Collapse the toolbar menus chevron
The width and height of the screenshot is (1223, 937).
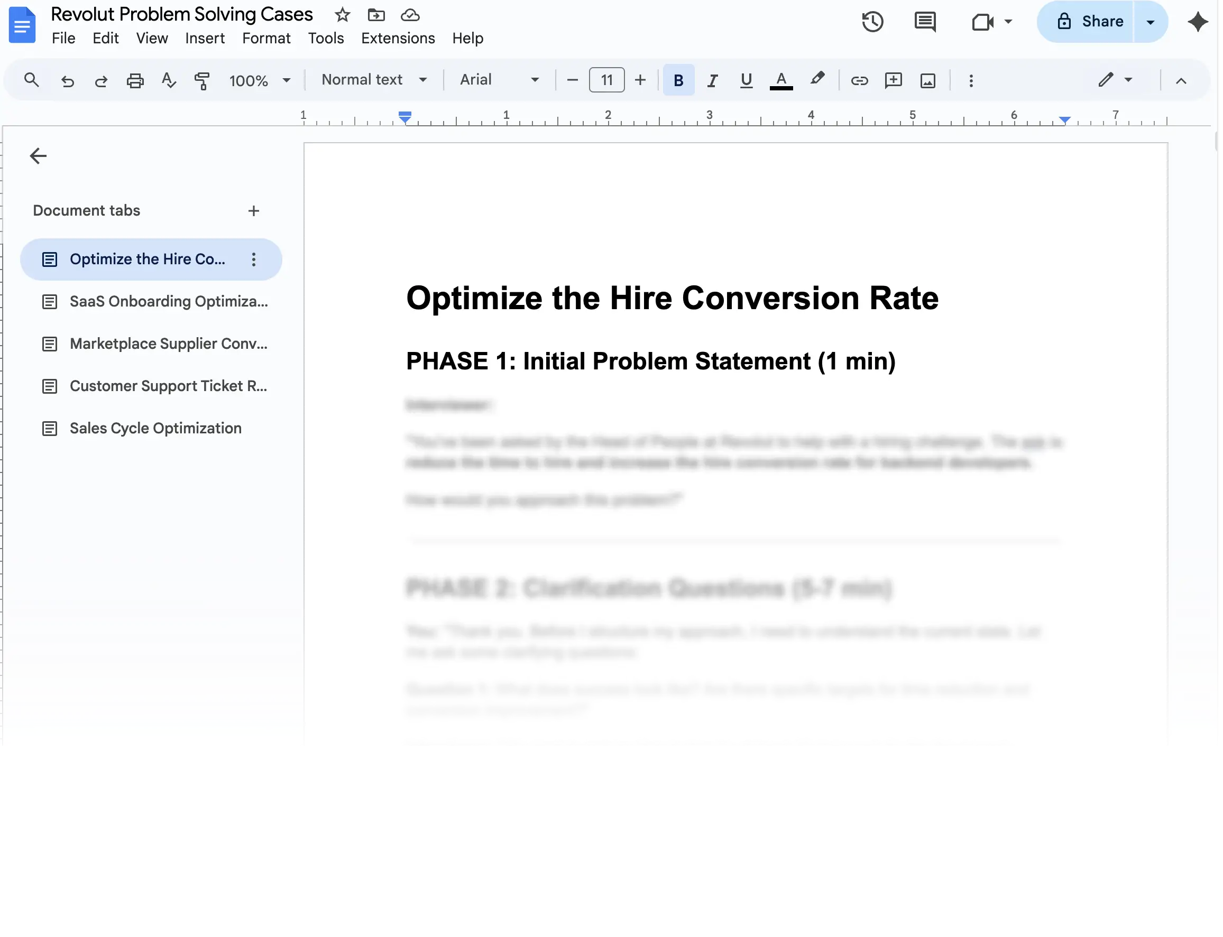click(x=1181, y=81)
